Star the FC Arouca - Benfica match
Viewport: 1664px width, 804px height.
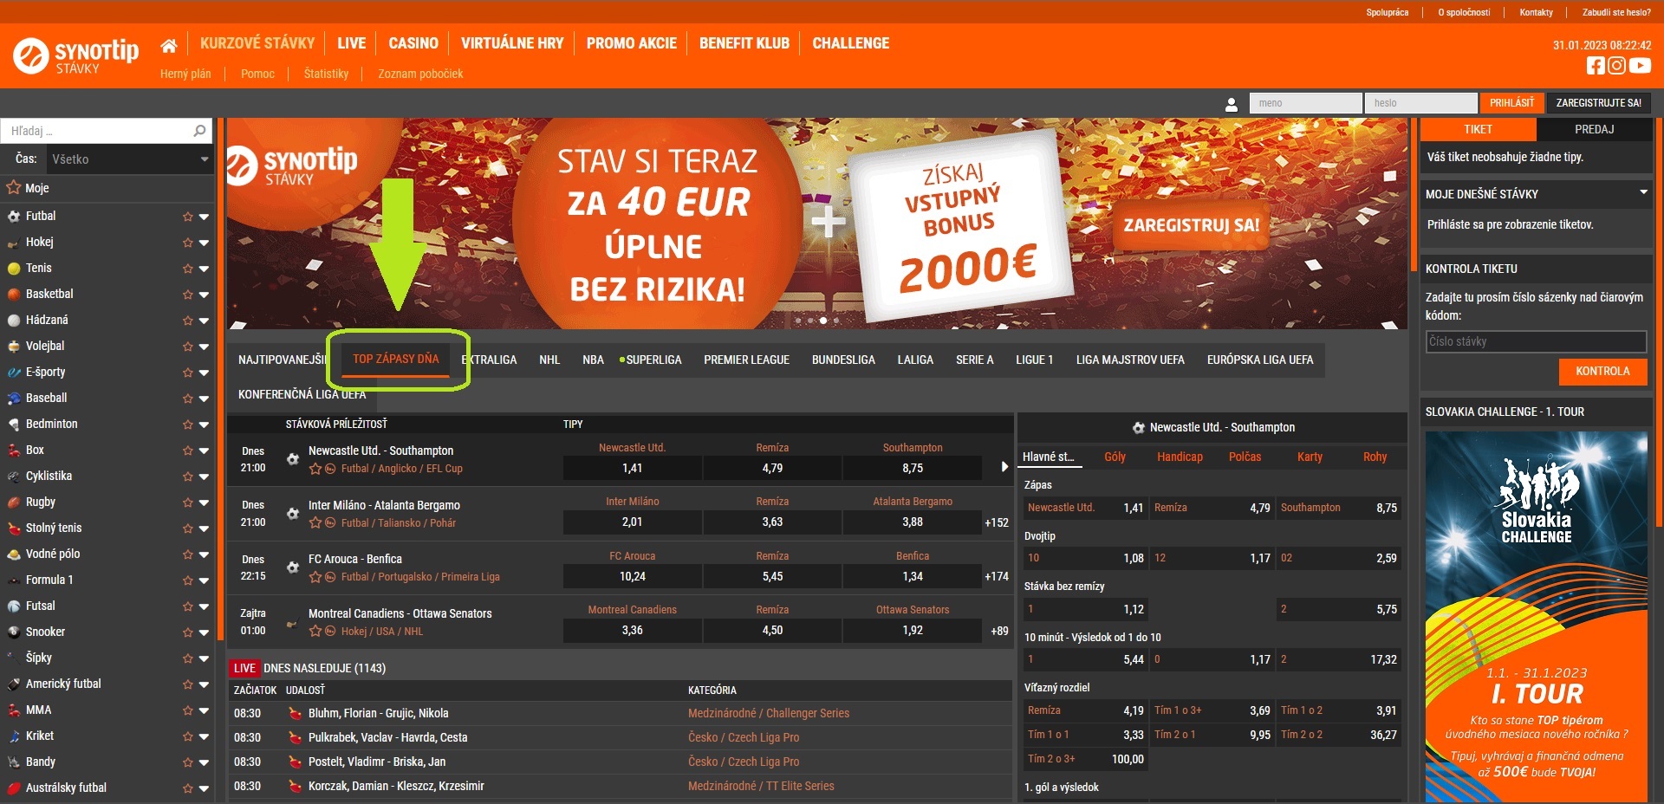pyautogui.click(x=315, y=577)
